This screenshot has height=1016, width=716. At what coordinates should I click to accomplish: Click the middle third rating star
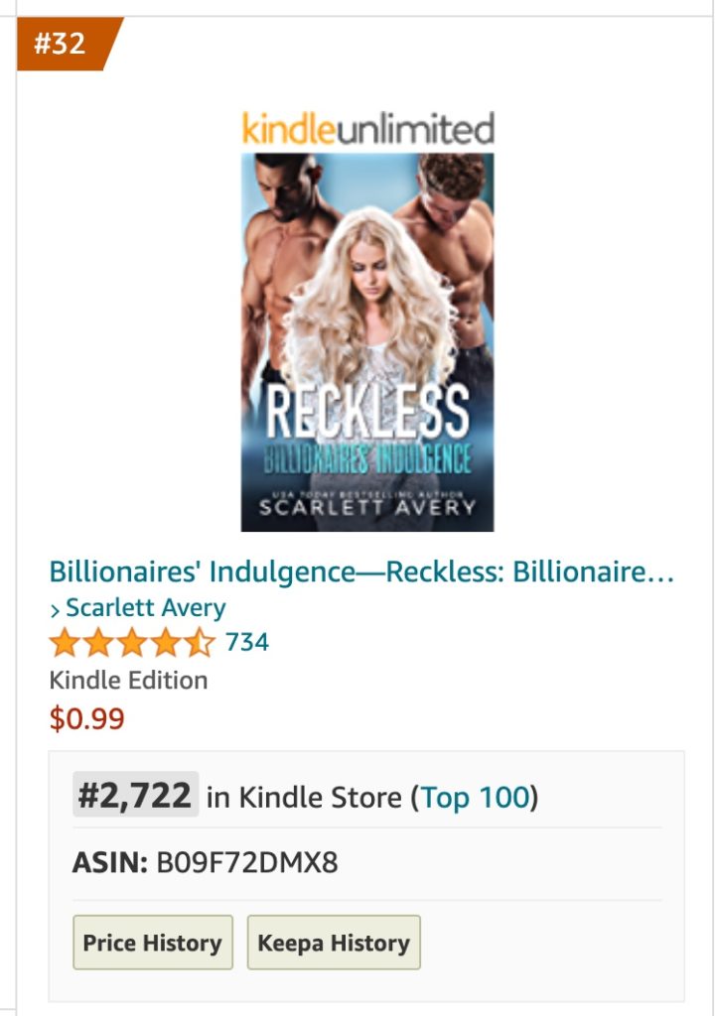pos(131,644)
